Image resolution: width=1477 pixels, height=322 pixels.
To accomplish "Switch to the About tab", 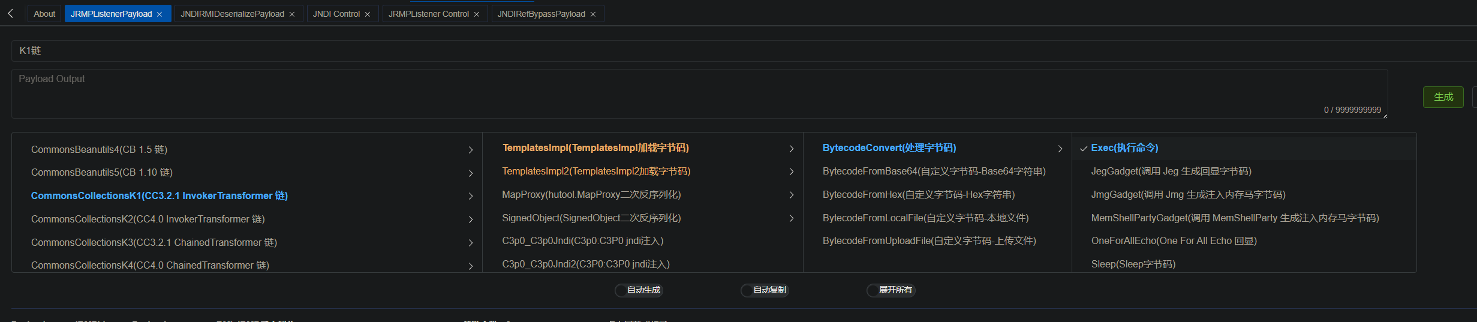I will (44, 14).
